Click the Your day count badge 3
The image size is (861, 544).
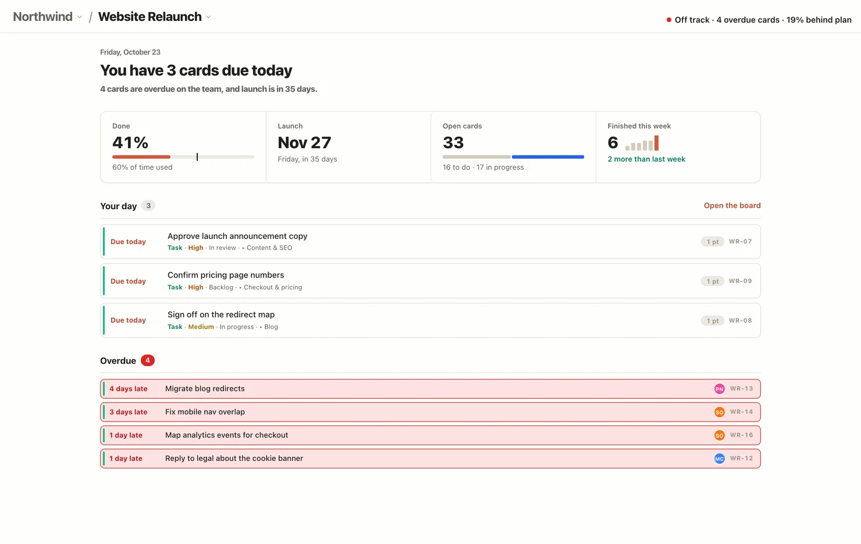148,205
